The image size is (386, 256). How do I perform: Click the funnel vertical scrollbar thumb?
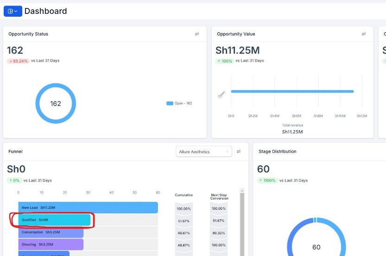(242, 224)
